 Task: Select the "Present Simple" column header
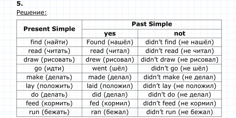tap(49, 29)
